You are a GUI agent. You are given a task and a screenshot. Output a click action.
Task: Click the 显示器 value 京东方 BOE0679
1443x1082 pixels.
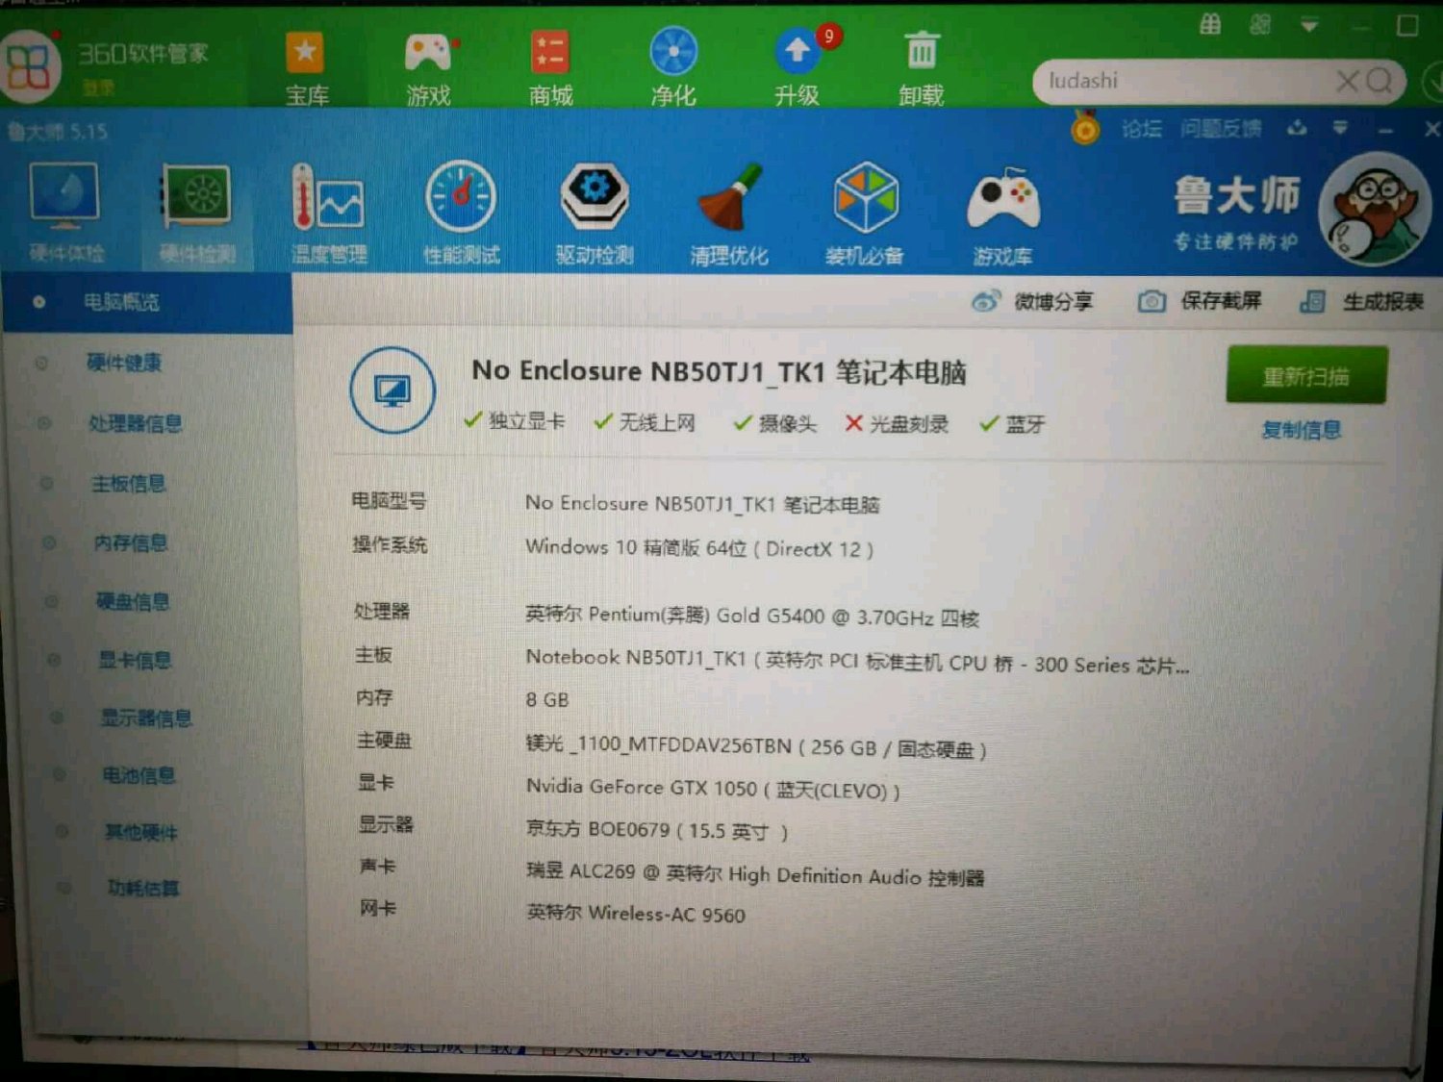click(x=657, y=830)
